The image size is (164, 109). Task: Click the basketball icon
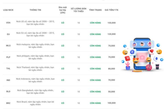coord(148,67)
